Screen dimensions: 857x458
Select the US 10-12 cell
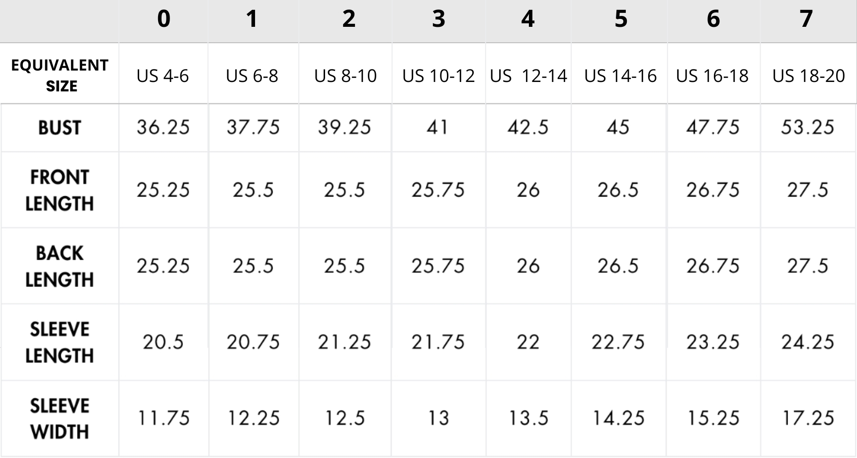click(x=438, y=76)
